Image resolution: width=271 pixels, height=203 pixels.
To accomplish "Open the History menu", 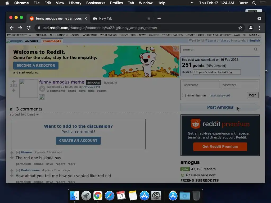I will (x=75, y=3).
